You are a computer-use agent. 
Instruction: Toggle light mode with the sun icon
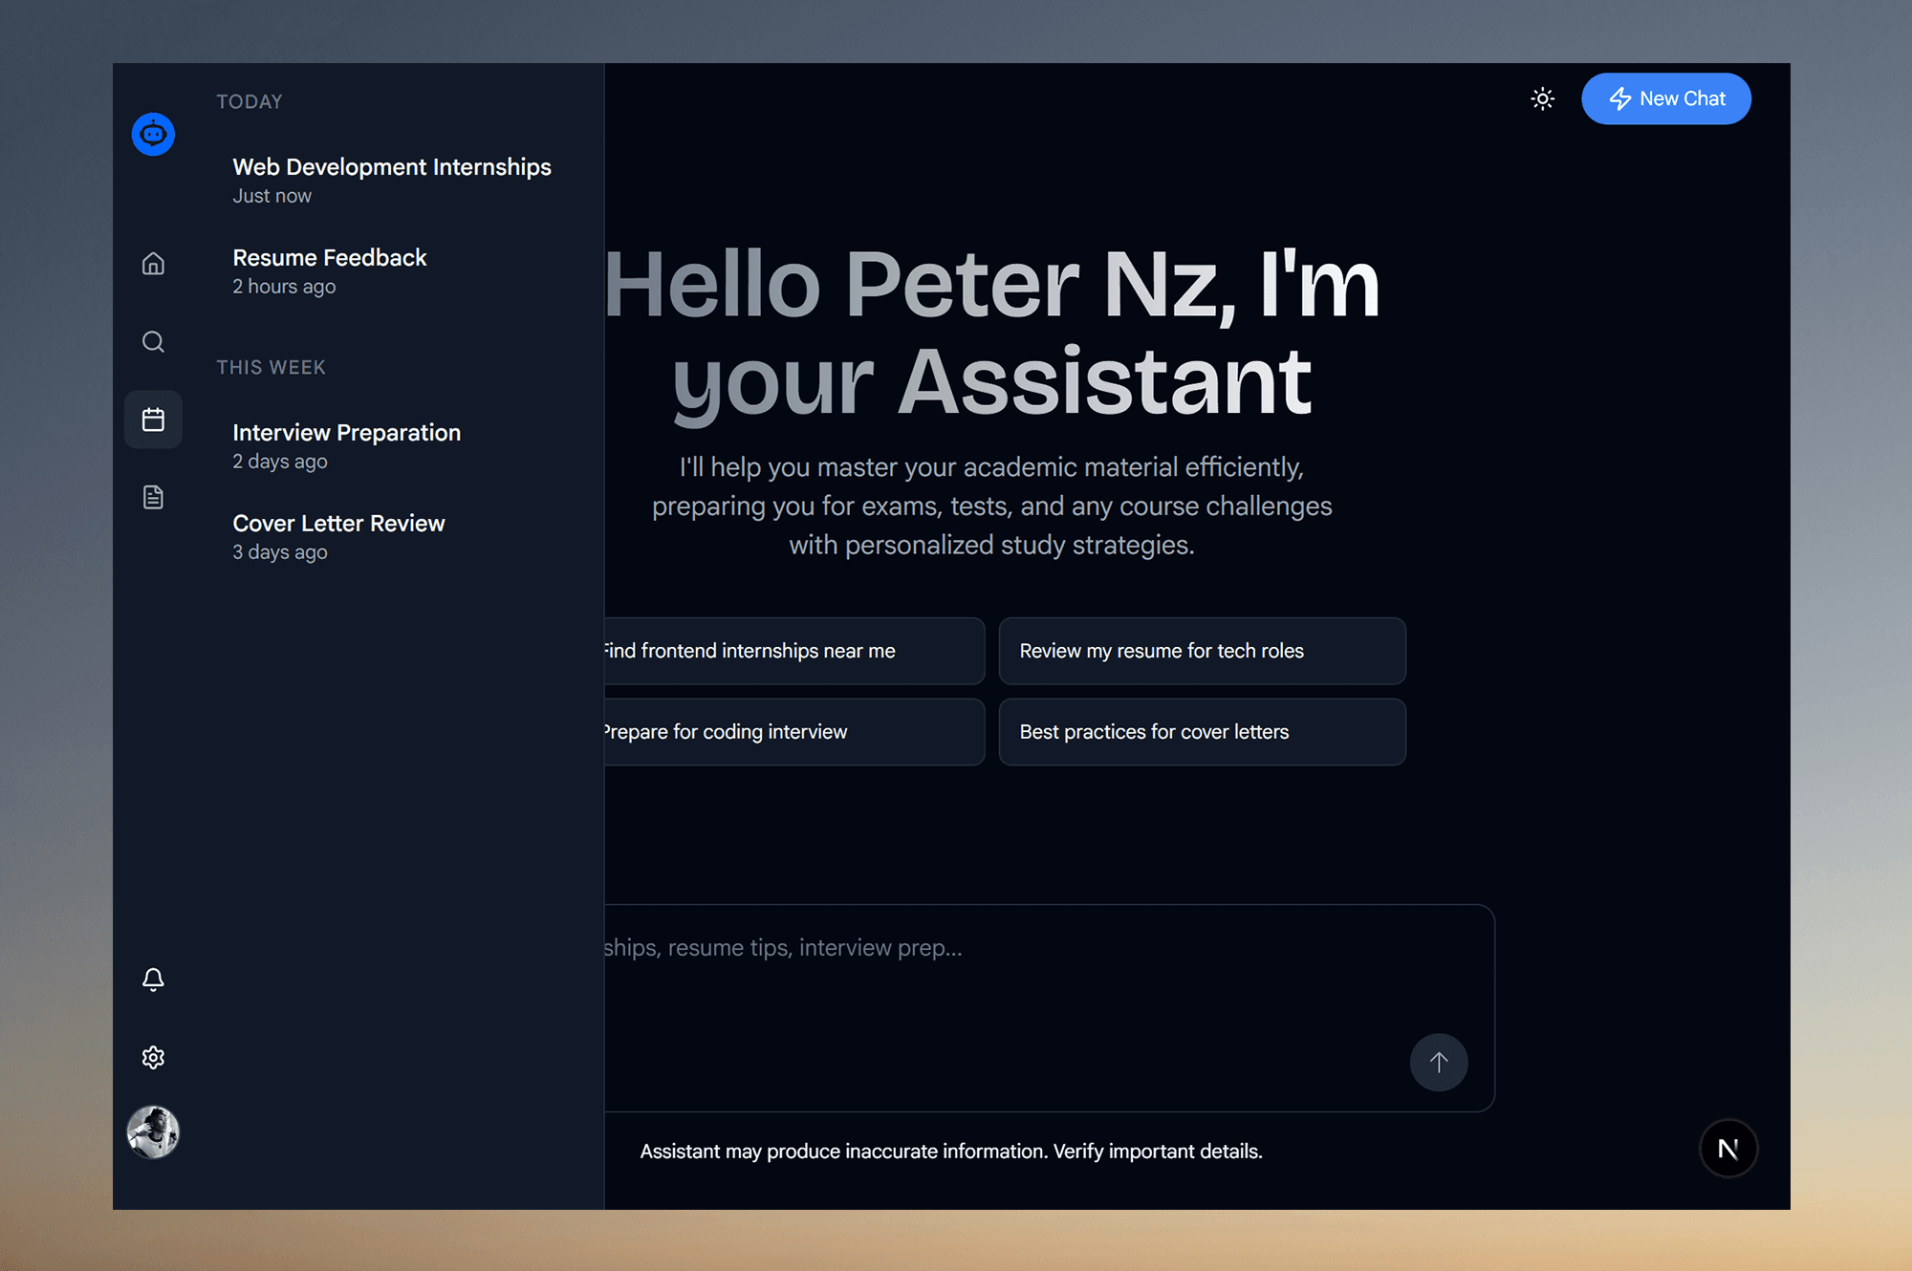pyautogui.click(x=1542, y=98)
